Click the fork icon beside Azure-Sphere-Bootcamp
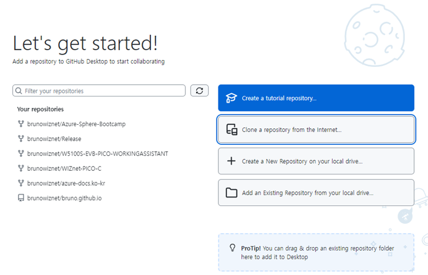428x275 pixels. [20, 124]
